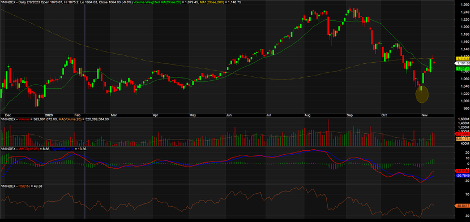Viewport: 470px width, 222px height.
Task: Click the 'Mar' month label on time axis
Action: [114, 115]
